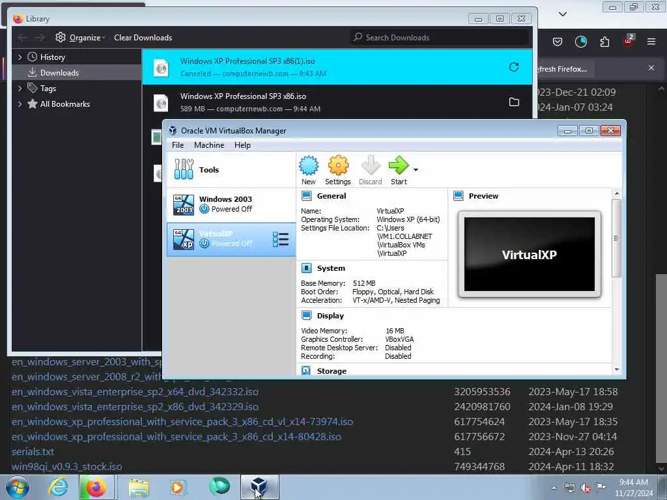Select the VirtualXP machine entry
Viewport: 667px width, 500px height.
[231, 240]
